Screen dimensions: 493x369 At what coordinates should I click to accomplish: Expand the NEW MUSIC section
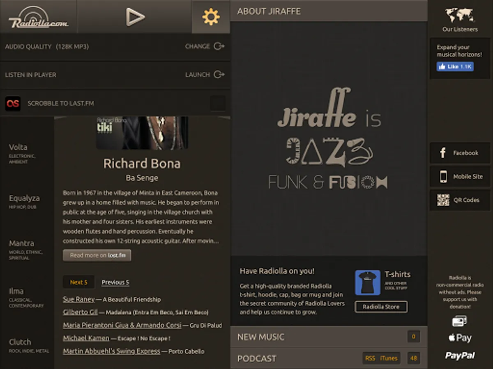(x=329, y=337)
